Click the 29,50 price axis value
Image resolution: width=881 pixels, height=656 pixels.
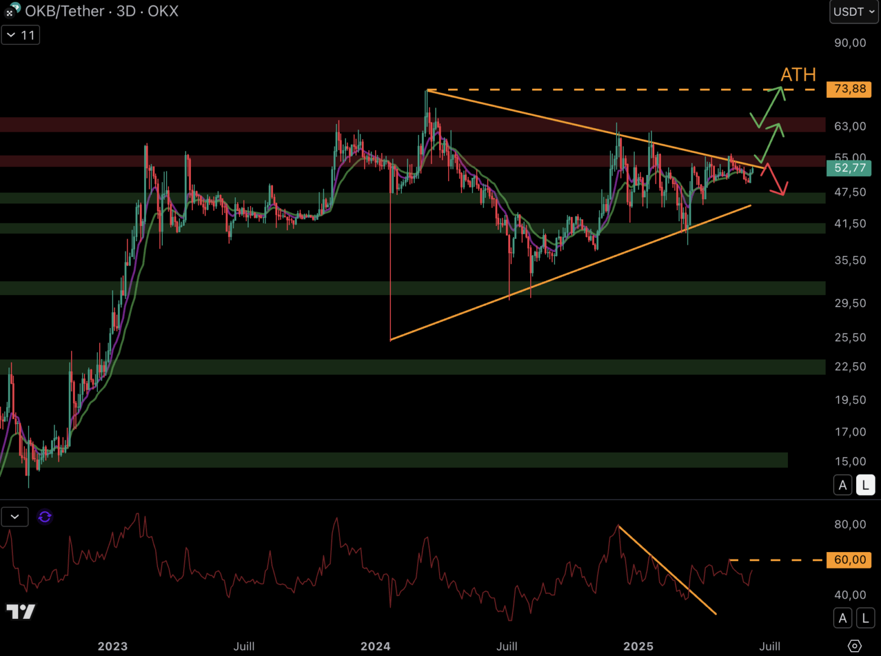tap(850, 303)
